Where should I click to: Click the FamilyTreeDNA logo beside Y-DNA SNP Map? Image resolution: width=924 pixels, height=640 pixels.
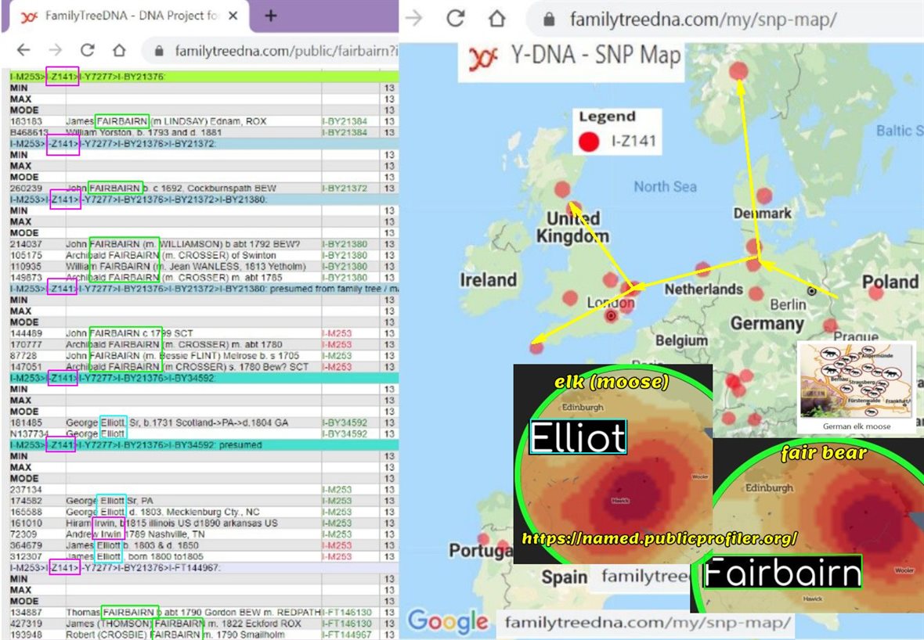coord(484,59)
